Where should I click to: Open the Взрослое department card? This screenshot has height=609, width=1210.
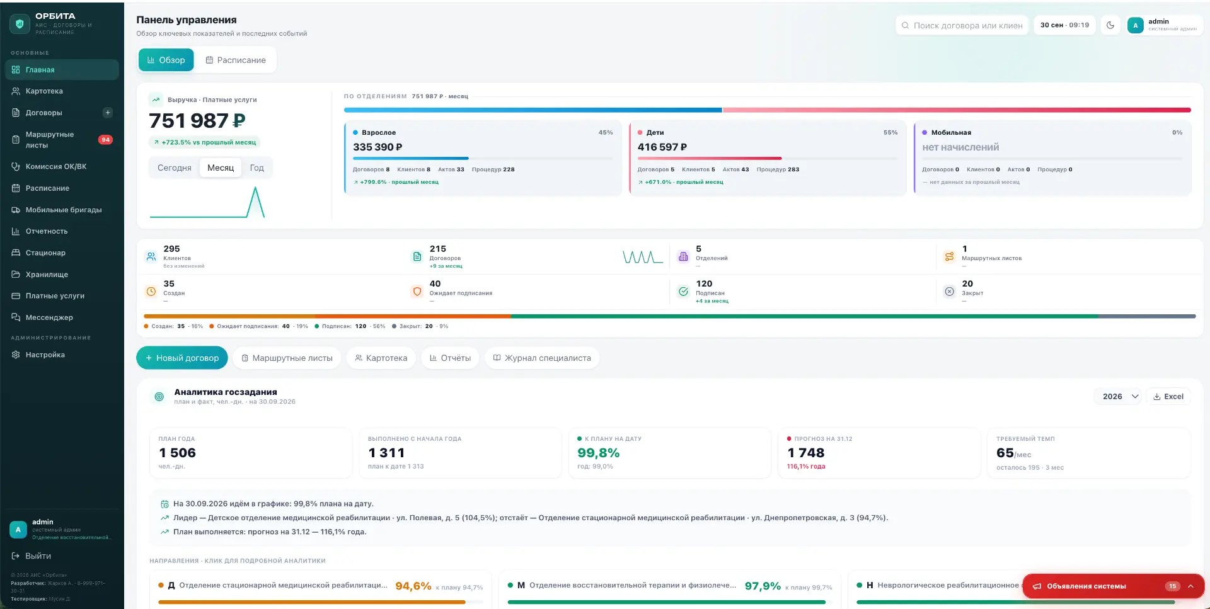point(483,158)
